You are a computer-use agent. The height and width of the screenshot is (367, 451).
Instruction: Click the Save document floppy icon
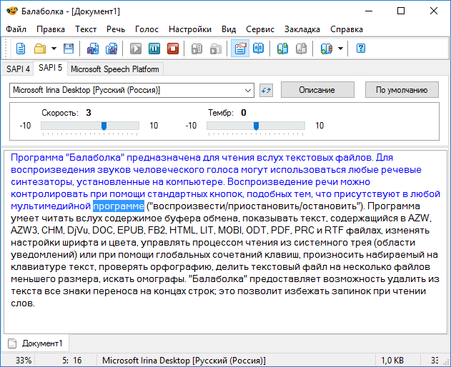69,49
